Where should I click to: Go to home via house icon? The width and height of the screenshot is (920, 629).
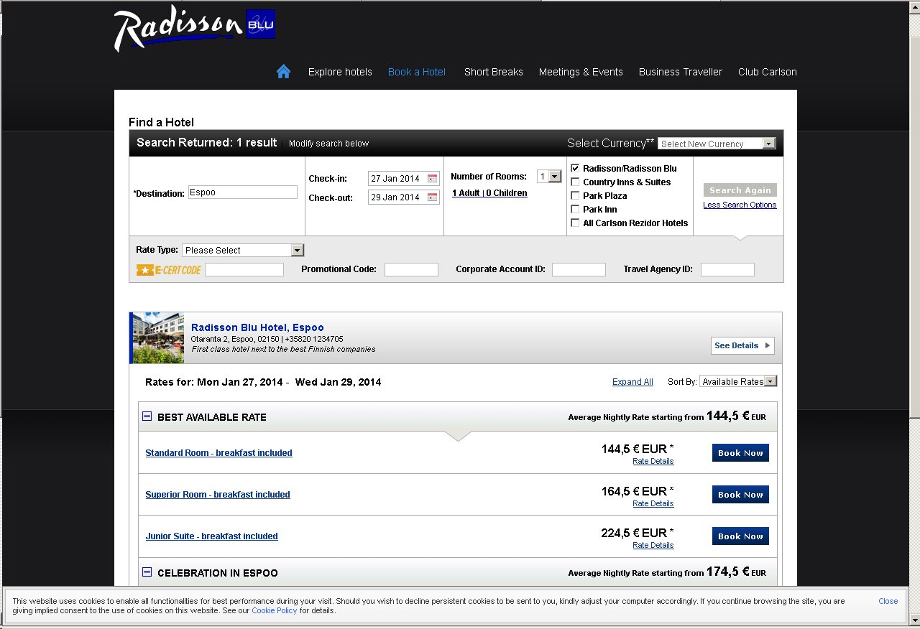click(x=283, y=71)
